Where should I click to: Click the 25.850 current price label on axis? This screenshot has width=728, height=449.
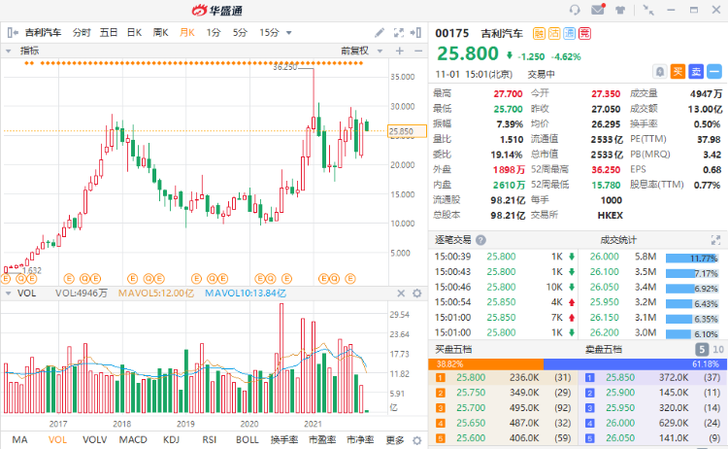pos(407,131)
